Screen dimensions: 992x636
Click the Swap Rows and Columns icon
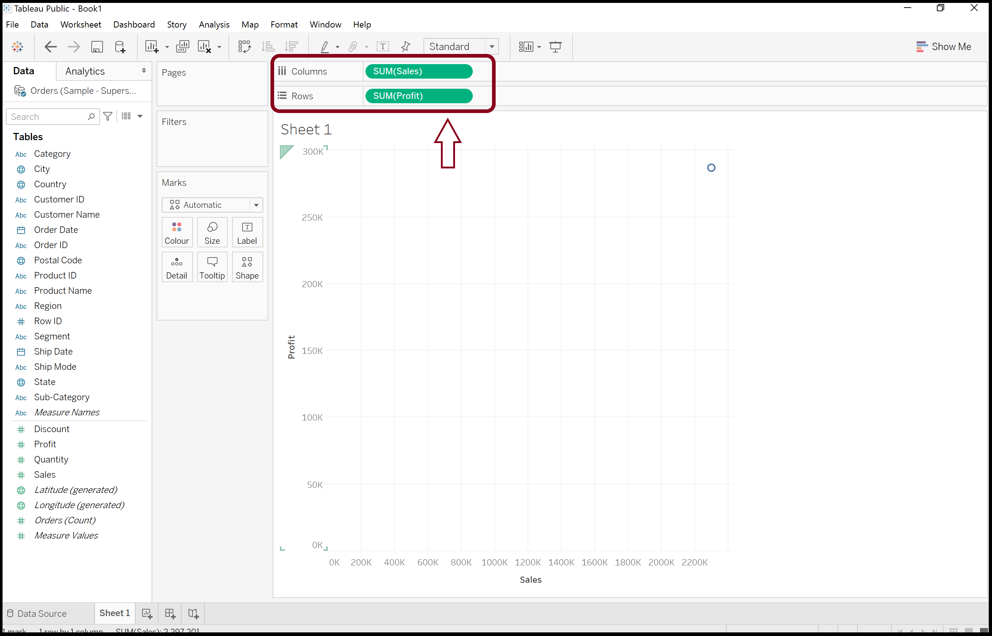(244, 47)
